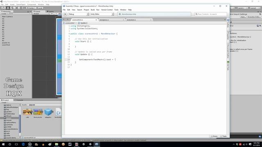
Task: Close the scorecontrol.cs tab
Action: pyautogui.click(x=96, y=20)
